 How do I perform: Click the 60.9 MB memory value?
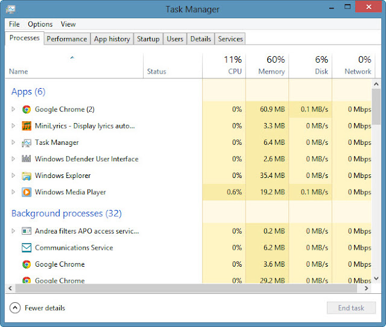[272, 109]
